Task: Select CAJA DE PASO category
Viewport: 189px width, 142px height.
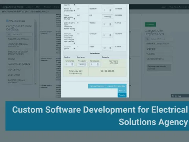Action: coord(14,70)
